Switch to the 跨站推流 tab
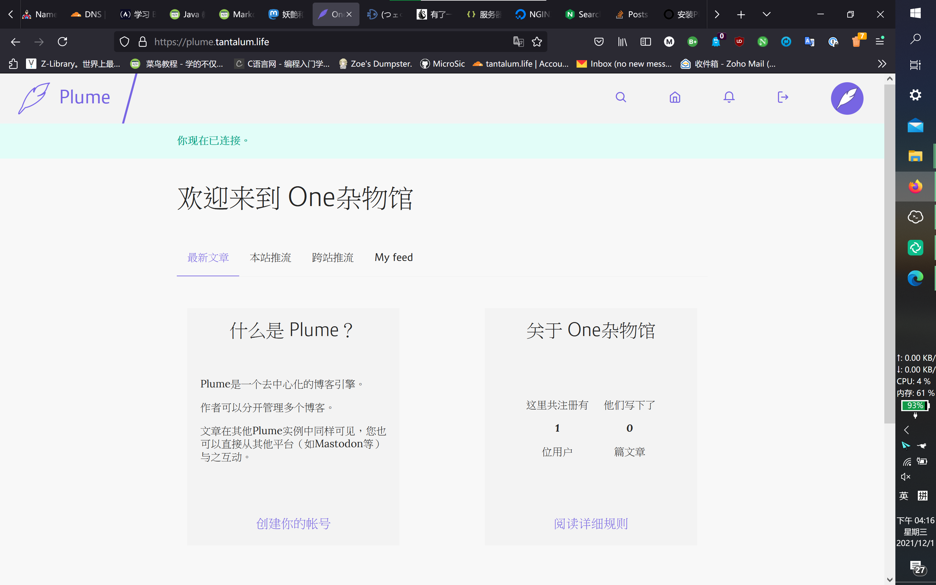The width and height of the screenshot is (936, 585). coord(332,257)
